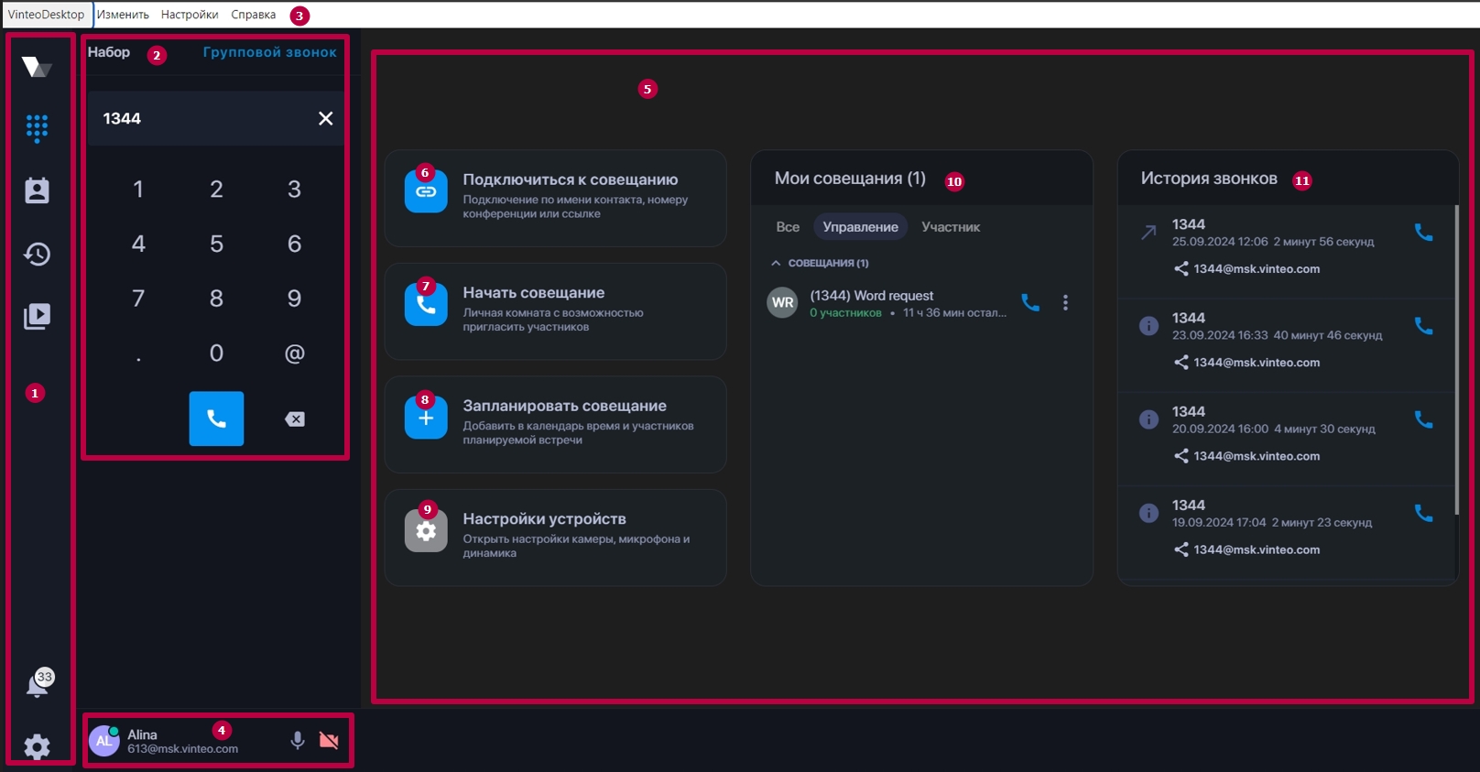The image size is (1480, 772).
Task: Open Подключиться к совещанию card
Action: tap(555, 198)
